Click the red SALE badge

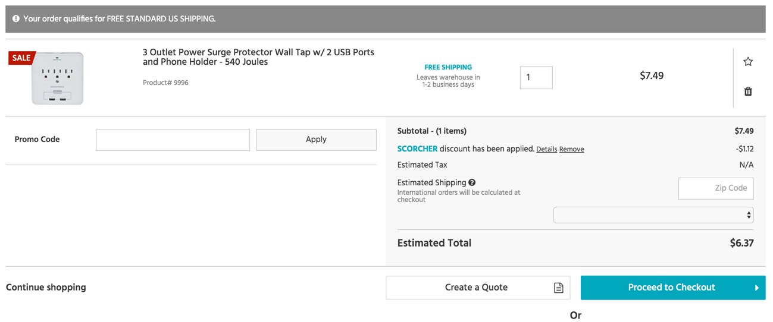[21, 58]
